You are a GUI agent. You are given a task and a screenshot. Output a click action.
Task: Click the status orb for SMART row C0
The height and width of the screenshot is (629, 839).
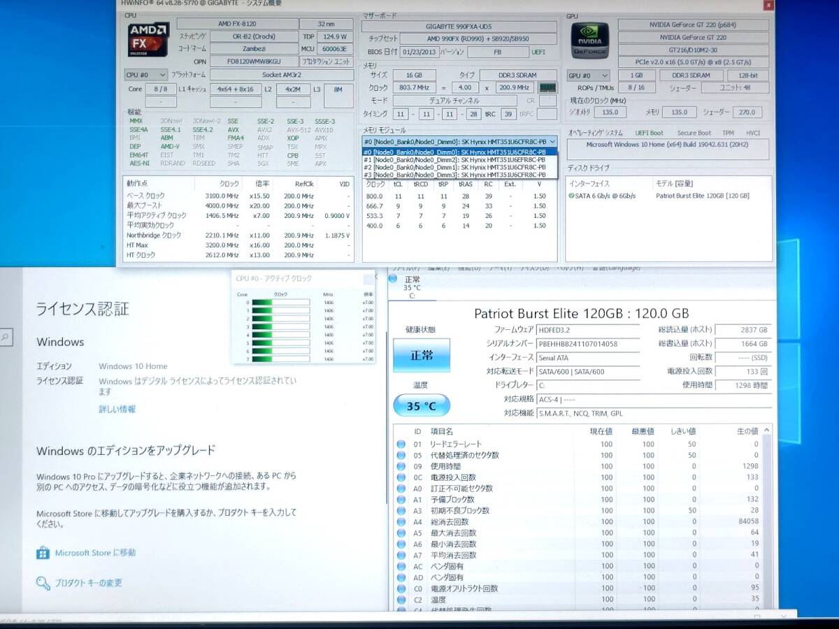(401, 589)
